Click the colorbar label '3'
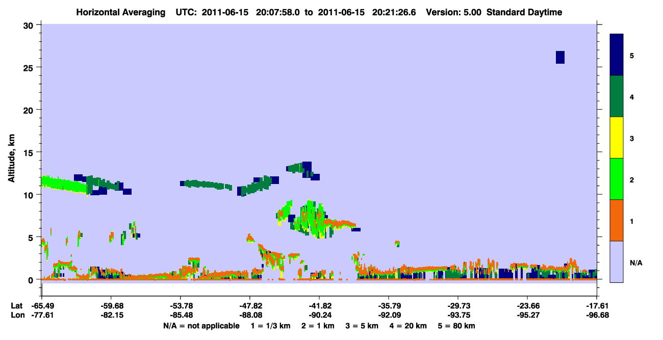Viewport: 663px width, 340px height. click(x=632, y=138)
